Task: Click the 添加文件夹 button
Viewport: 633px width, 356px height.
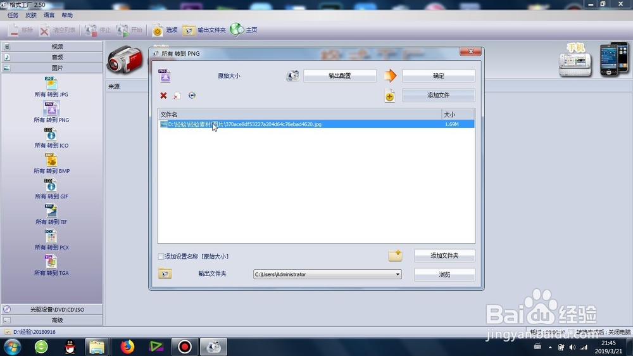Action: point(444,255)
